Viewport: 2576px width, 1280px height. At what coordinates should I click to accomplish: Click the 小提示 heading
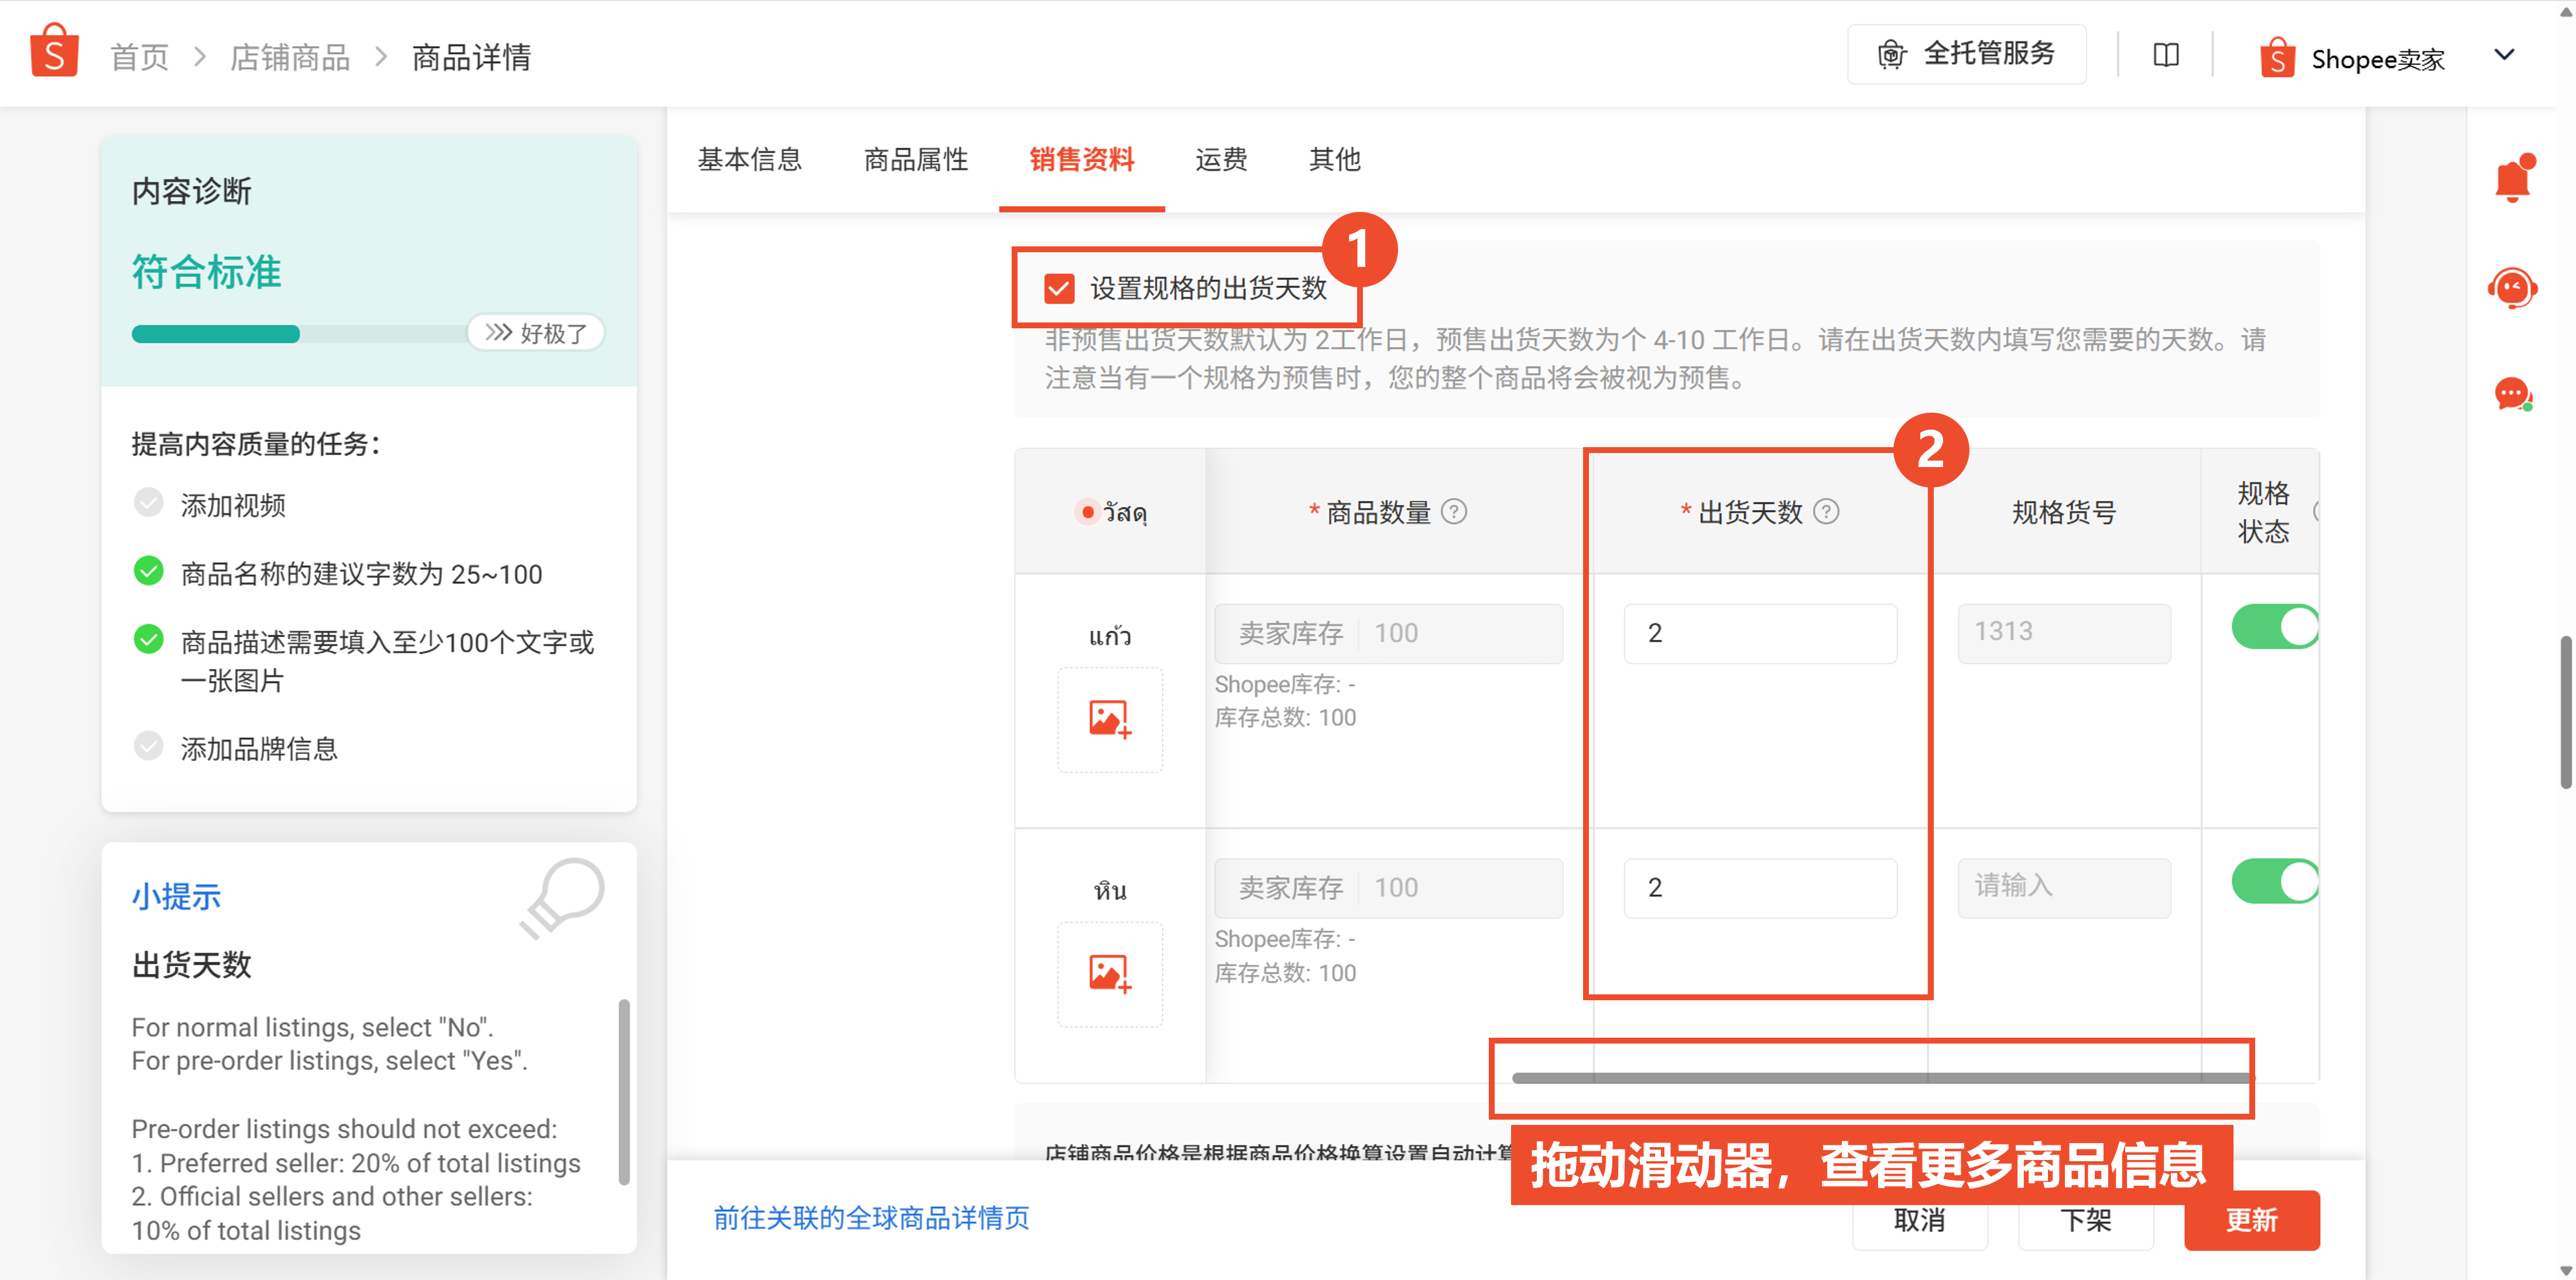(x=176, y=896)
